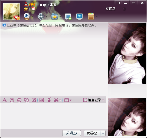
Task: Send a window shake nudge icon
Action: pyautogui.click(x=27, y=100)
